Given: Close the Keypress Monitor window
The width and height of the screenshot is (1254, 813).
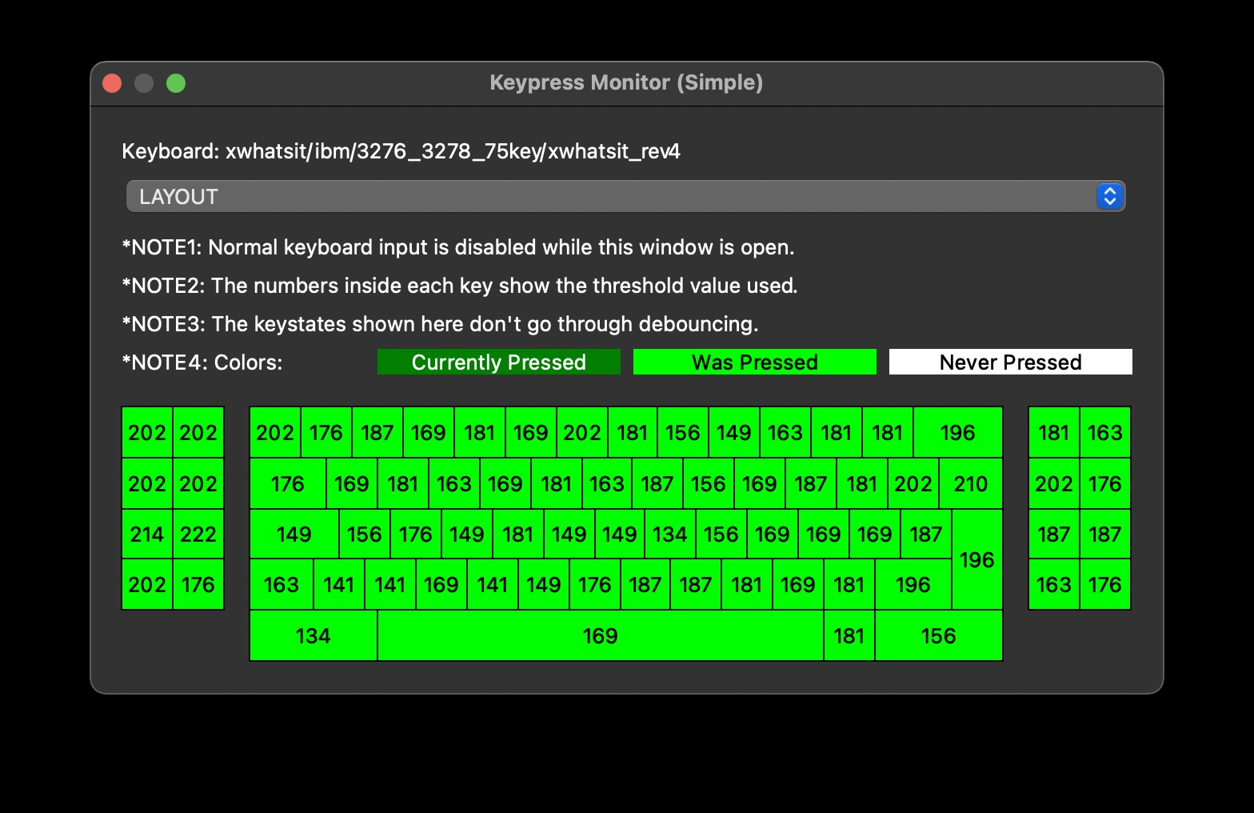Looking at the screenshot, I should [x=112, y=83].
